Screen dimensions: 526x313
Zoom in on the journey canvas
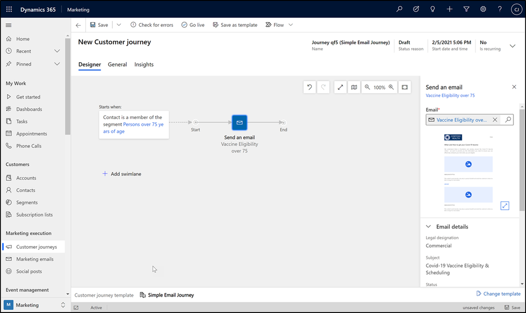click(x=391, y=87)
